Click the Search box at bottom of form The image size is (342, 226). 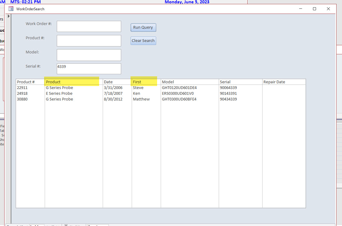(98, 225)
